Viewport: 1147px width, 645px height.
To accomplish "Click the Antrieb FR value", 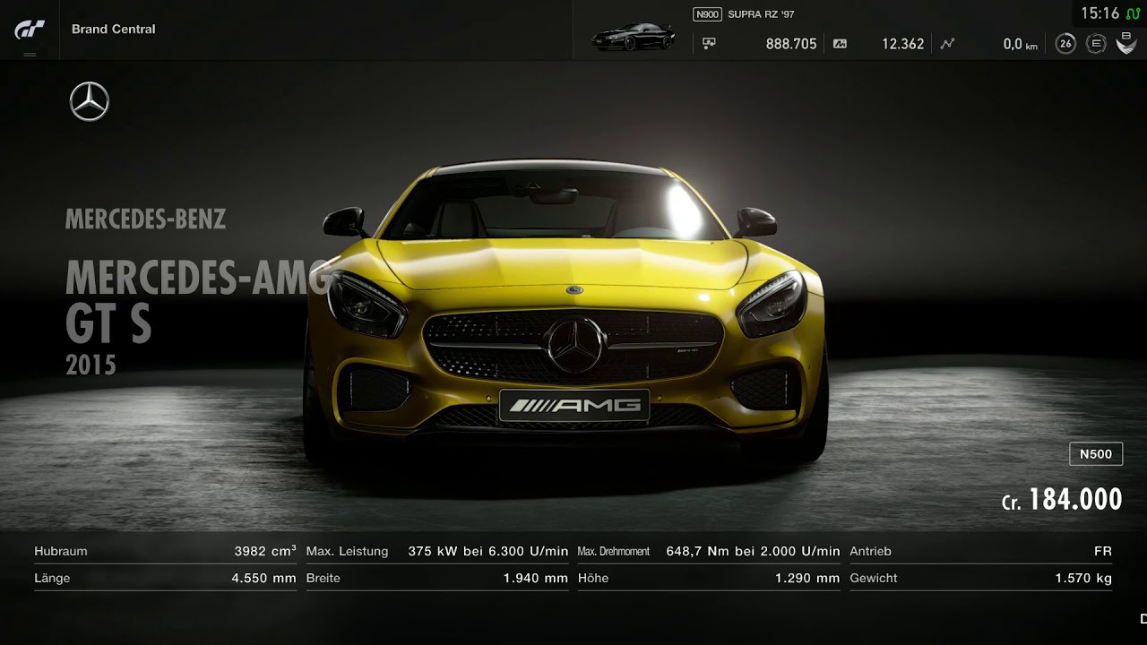I will tap(1103, 551).
